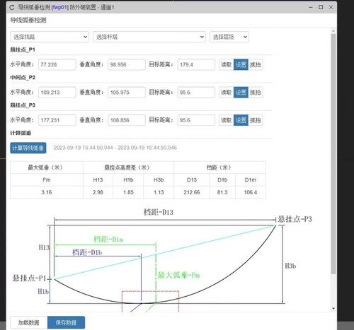The width and height of the screenshot is (354, 330).
Task: Click the H3b value 1.13 cell
Action: tap(159, 192)
